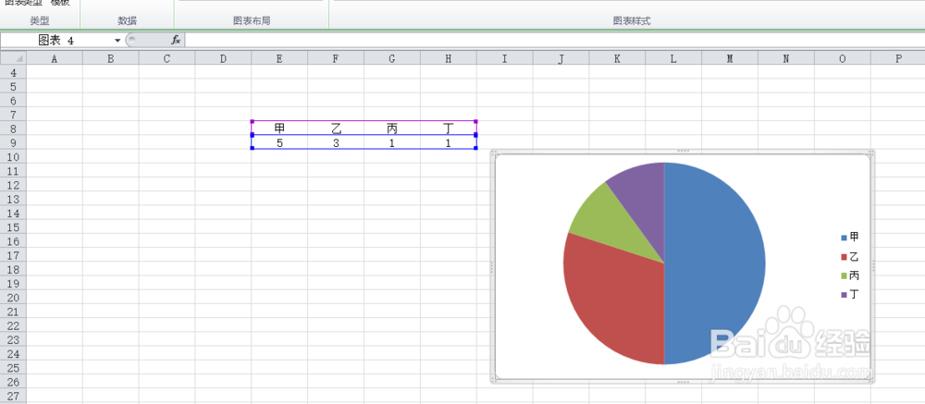
Task: Select row 9 header
Action: click(13, 142)
